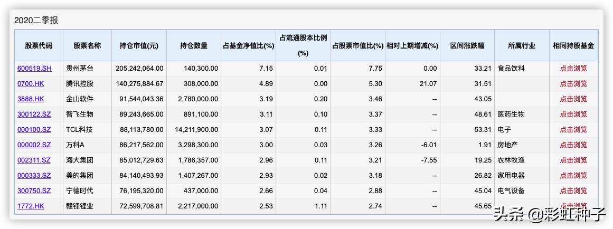Click the industry cell 电子

point(504,129)
